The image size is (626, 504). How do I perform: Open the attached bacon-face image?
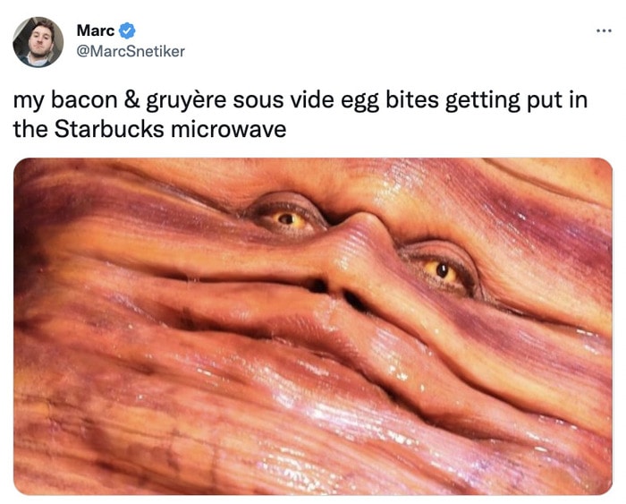[x=313, y=327]
